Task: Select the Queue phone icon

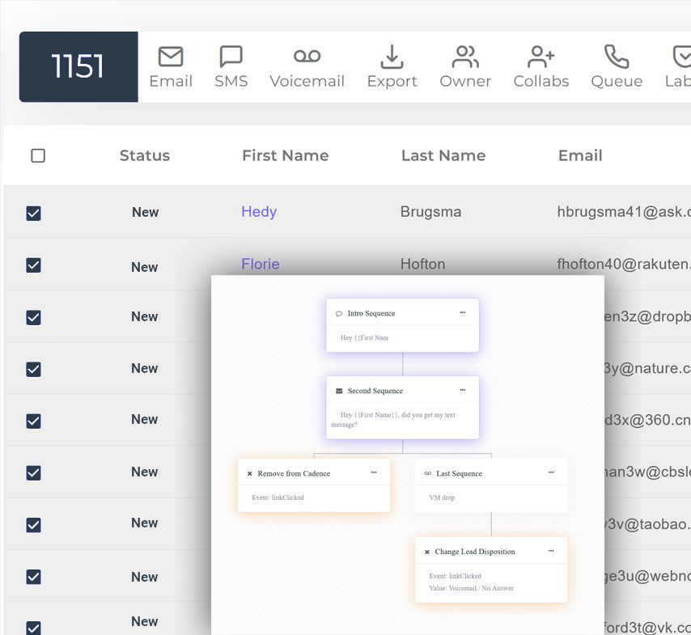Action: (616, 57)
